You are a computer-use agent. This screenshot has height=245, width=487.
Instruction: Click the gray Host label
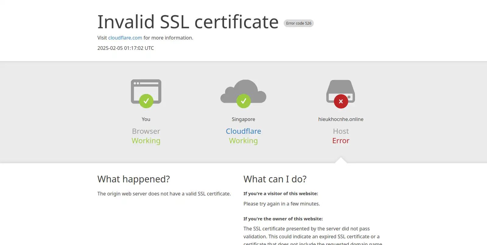341,131
